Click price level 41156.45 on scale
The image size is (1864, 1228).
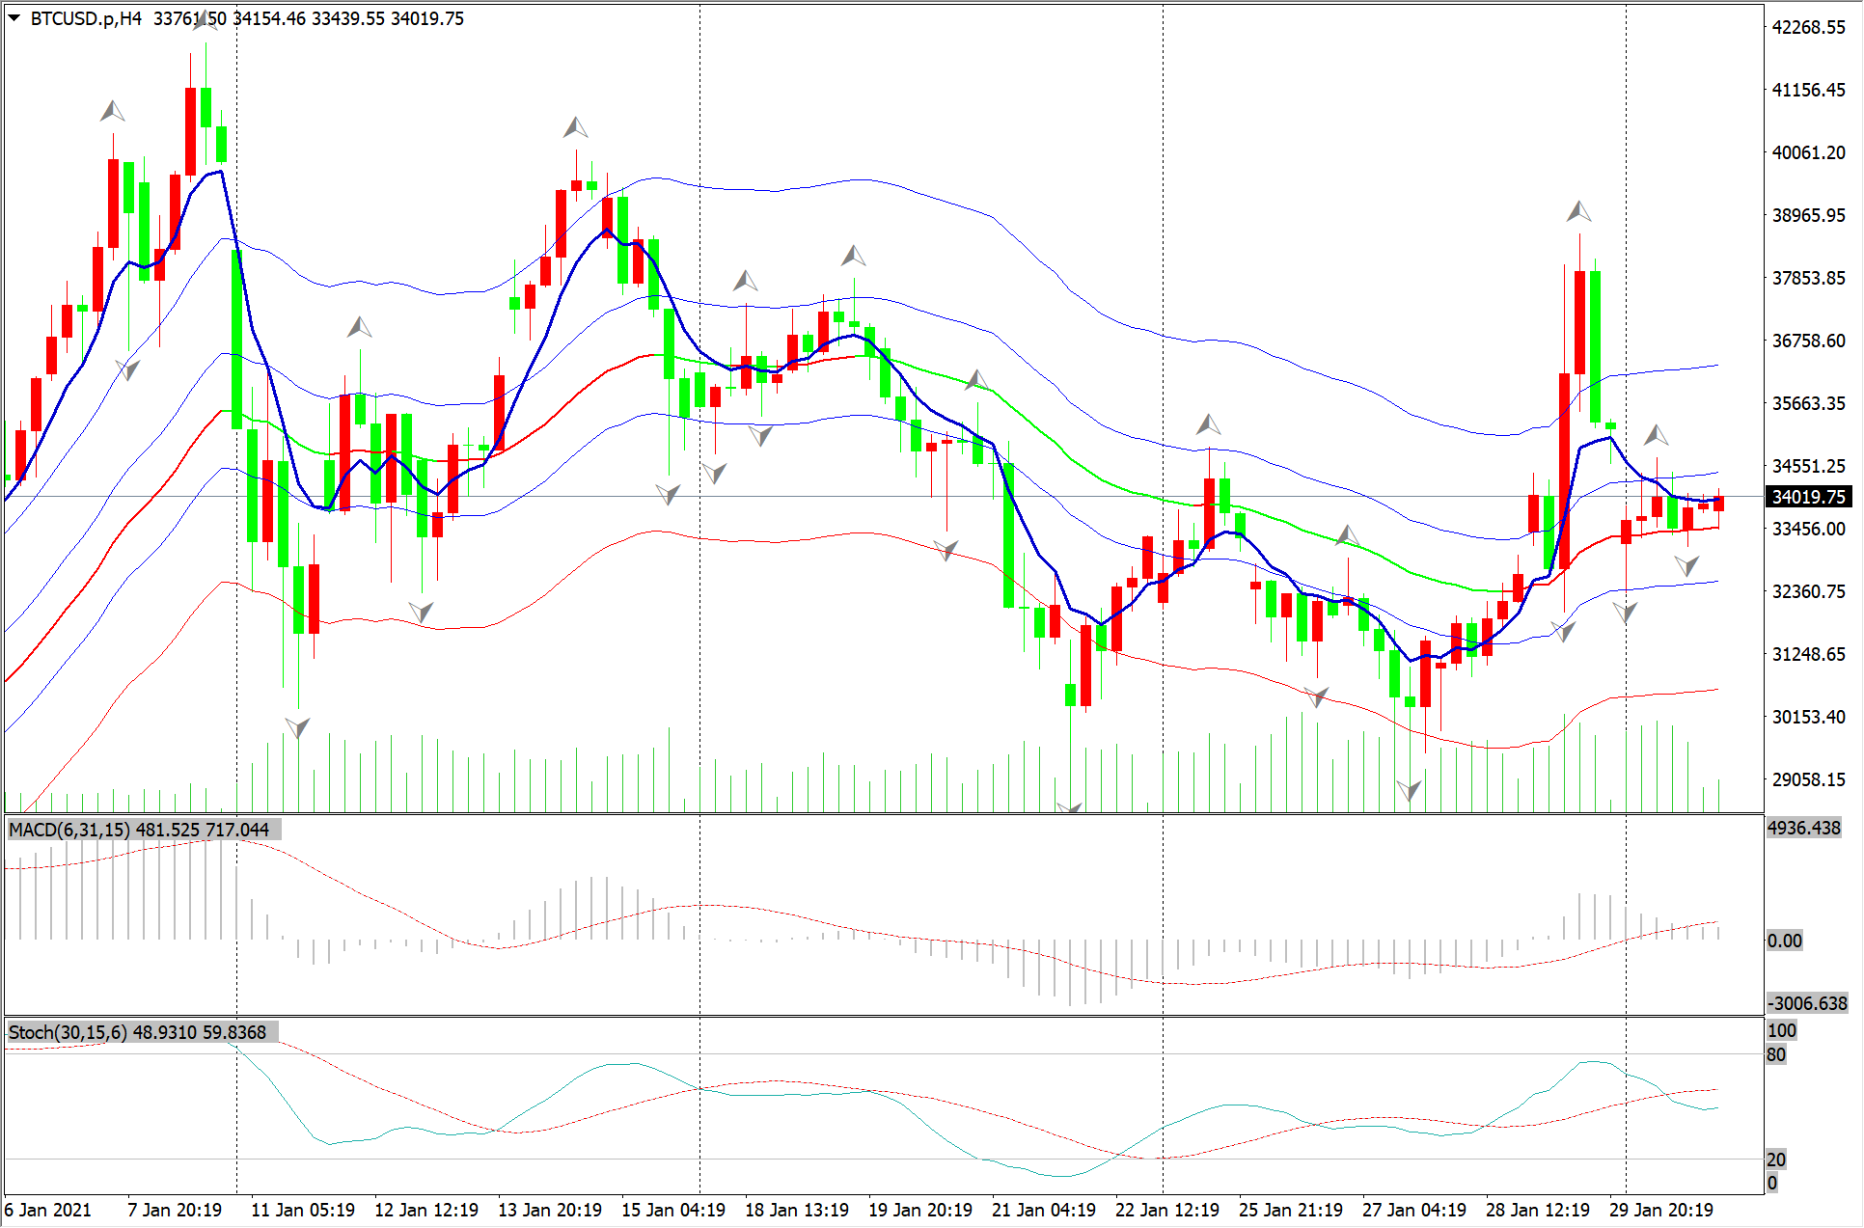pos(1809,90)
